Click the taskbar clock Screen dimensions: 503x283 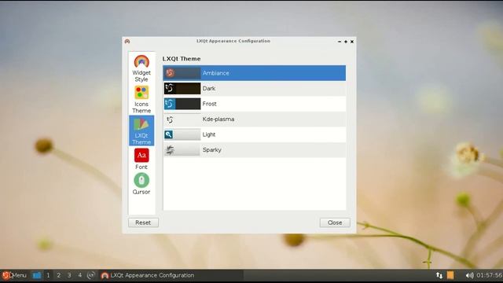coord(489,275)
